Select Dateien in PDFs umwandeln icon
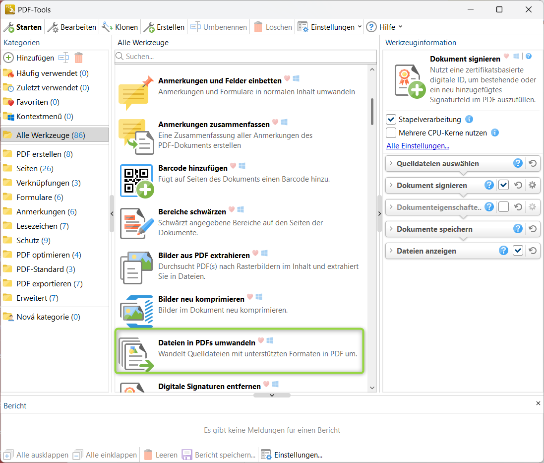The image size is (544, 463). tap(136, 354)
